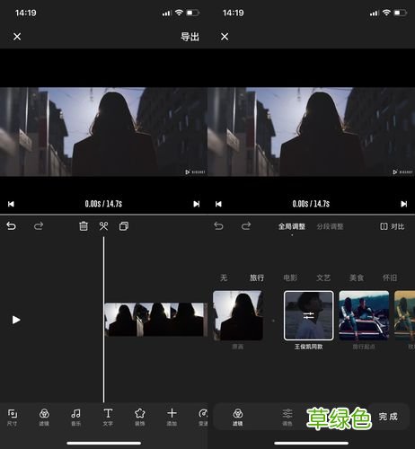Open 滤镜 filter tool in left toolbar

pyautogui.click(x=44, y=417)
